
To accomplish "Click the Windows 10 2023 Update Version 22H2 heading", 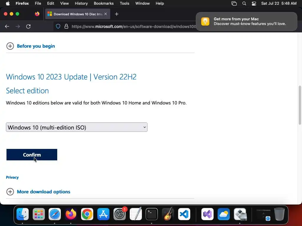I will coord(71,77).
